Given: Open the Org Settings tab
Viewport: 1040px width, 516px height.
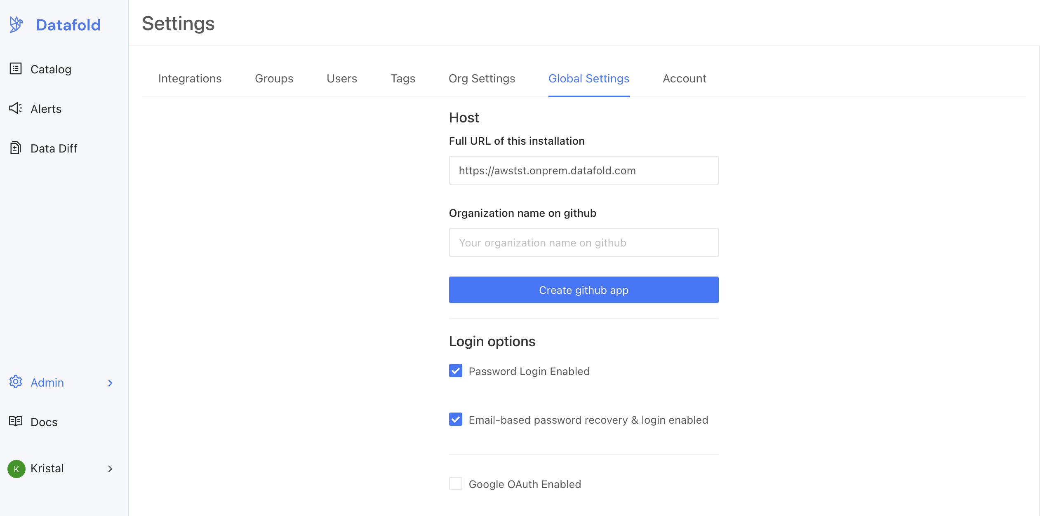Looking at the screenshot, I should pos(482,78).
